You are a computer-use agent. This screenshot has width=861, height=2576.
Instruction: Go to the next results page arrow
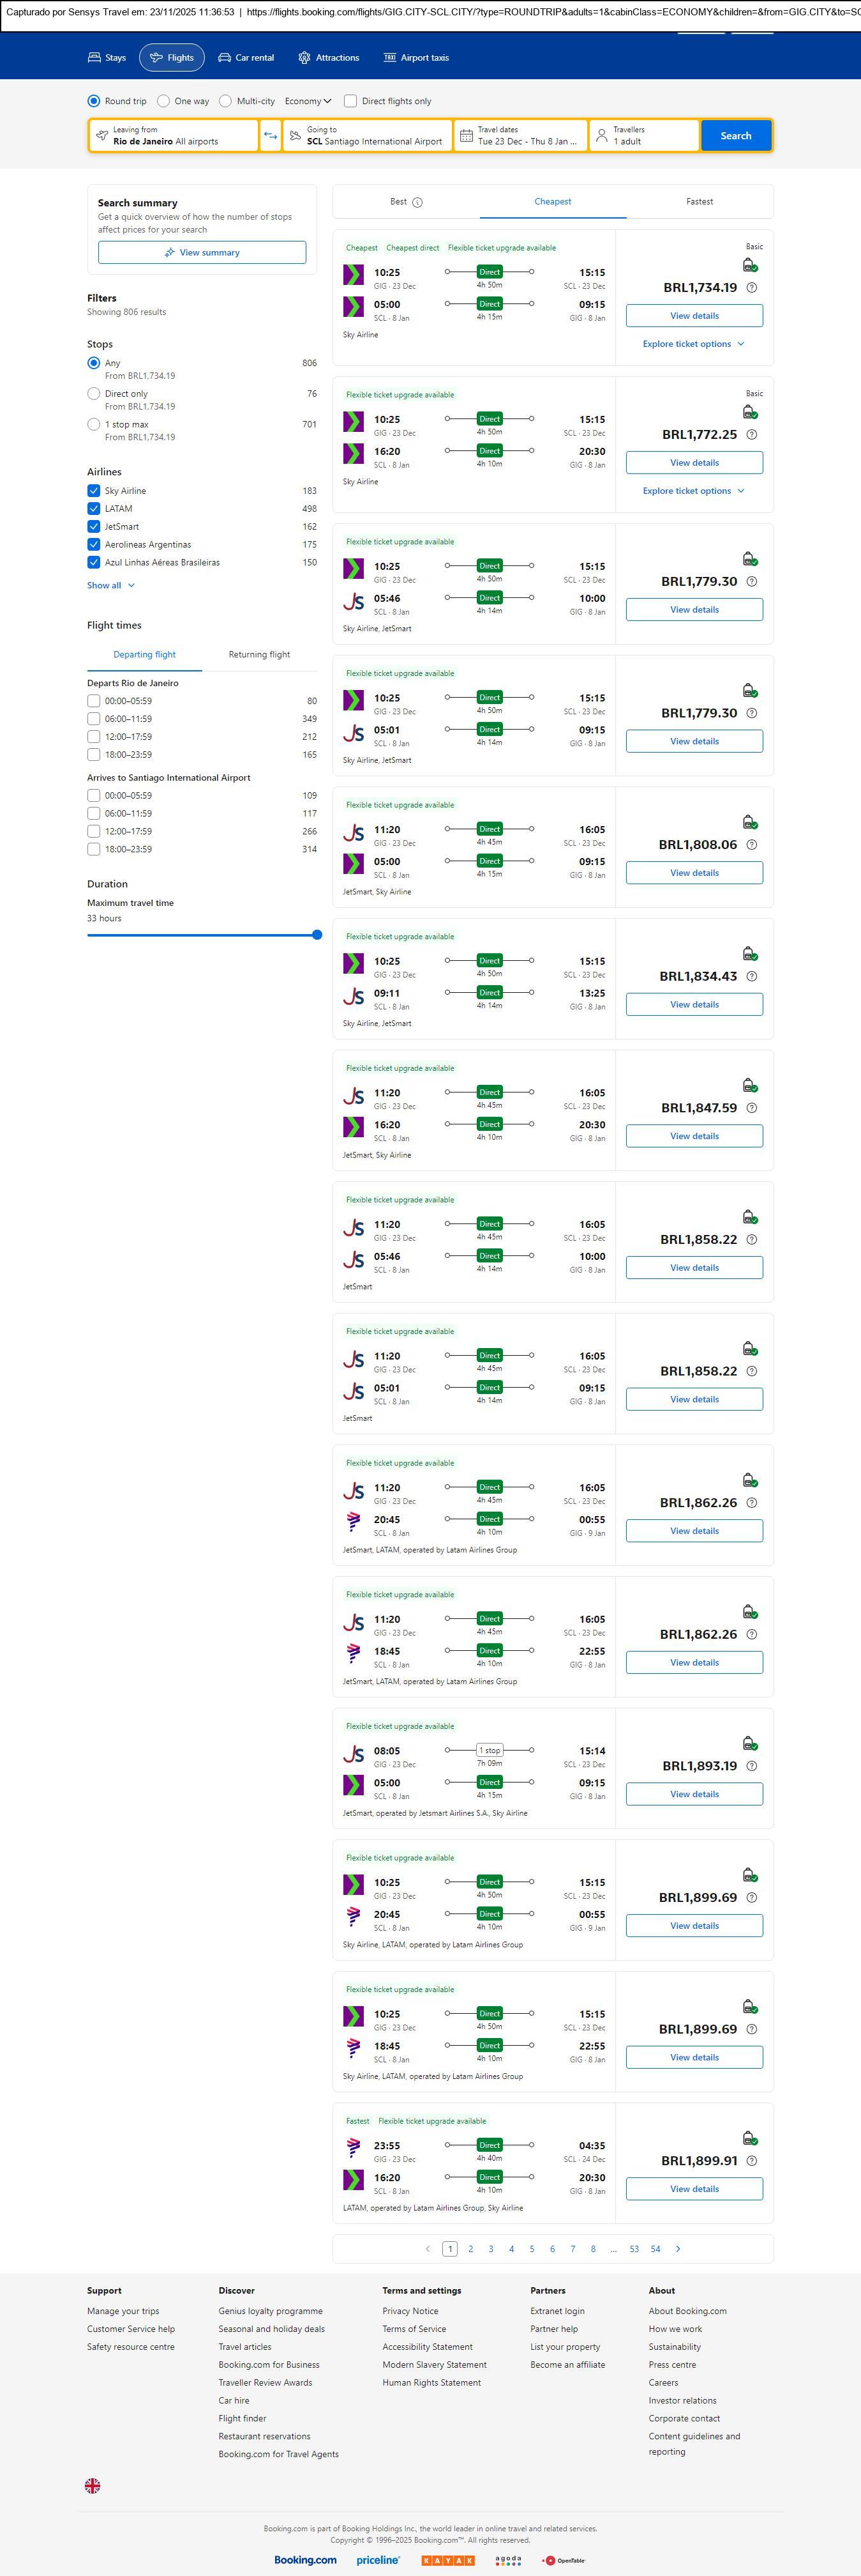coord(678,2249)
